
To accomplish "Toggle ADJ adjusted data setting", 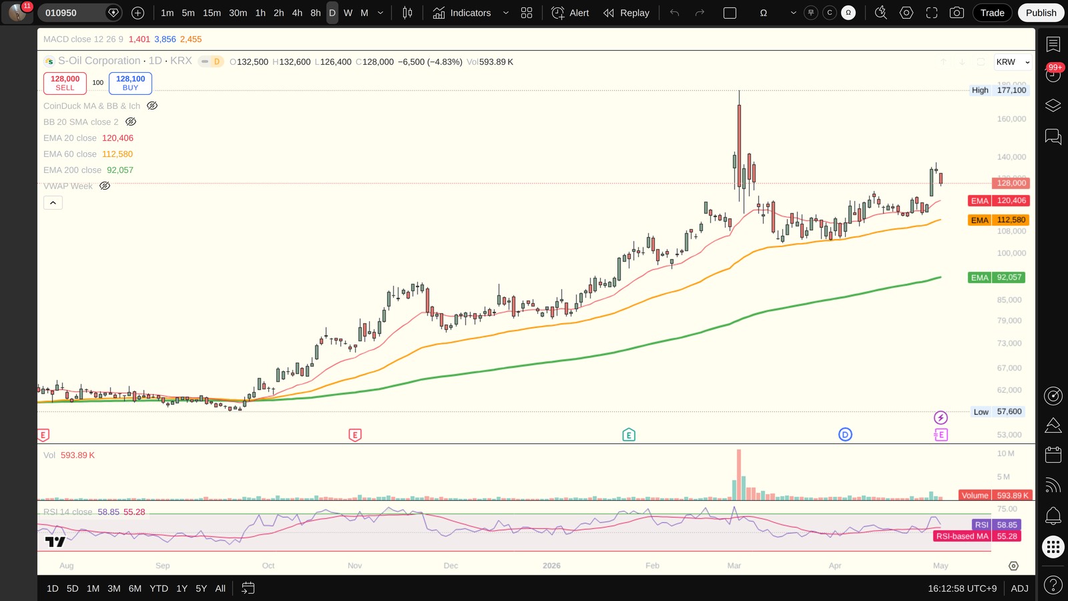I will point(1019,588).
